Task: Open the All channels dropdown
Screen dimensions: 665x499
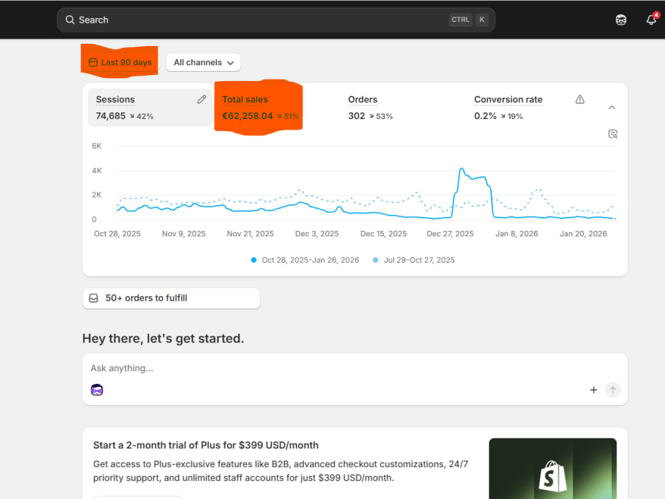Action: click(203, 63)
